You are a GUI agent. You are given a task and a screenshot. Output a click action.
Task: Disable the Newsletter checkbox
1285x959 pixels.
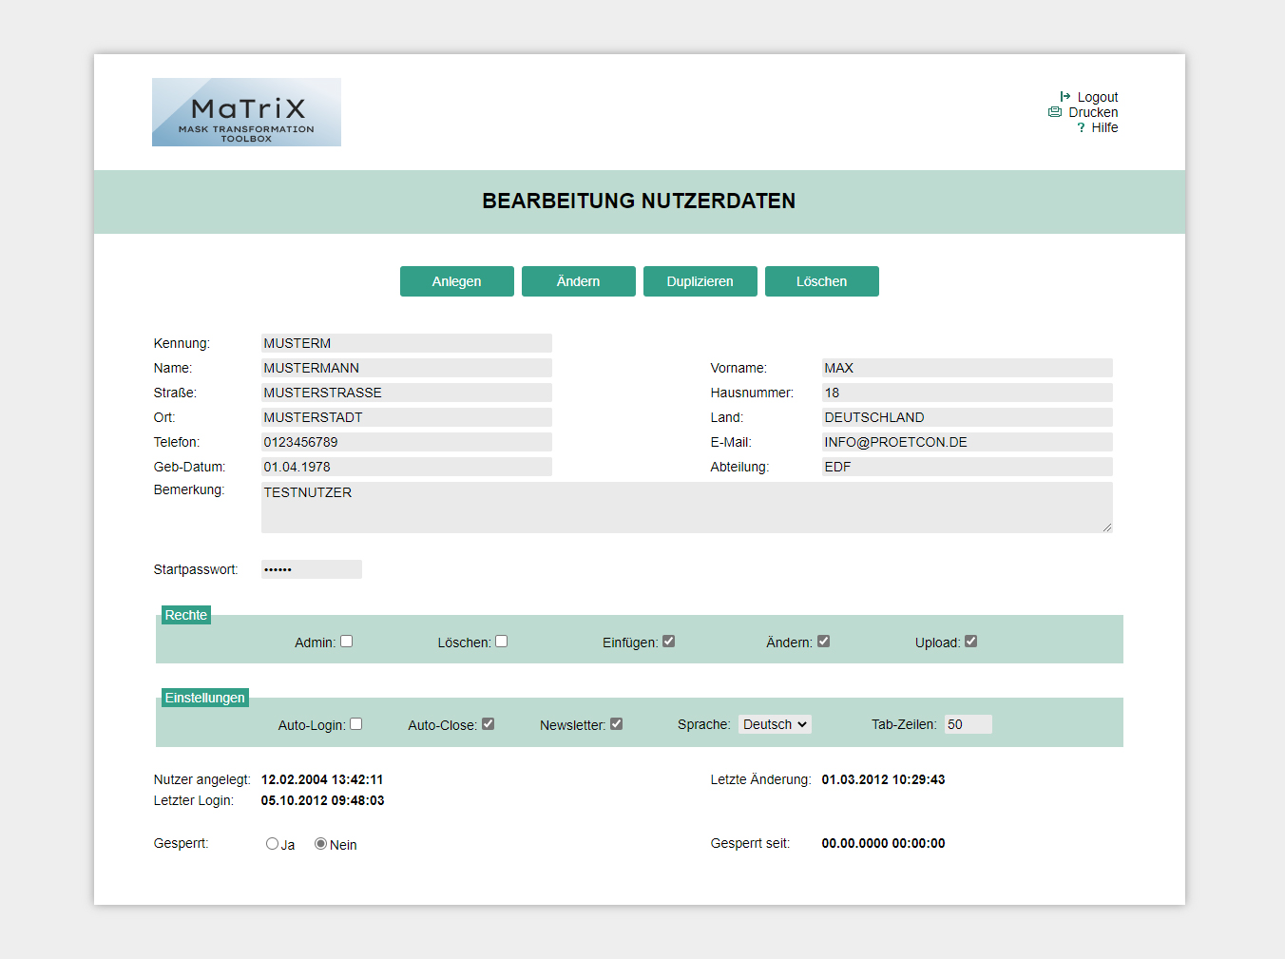[617, 724]
